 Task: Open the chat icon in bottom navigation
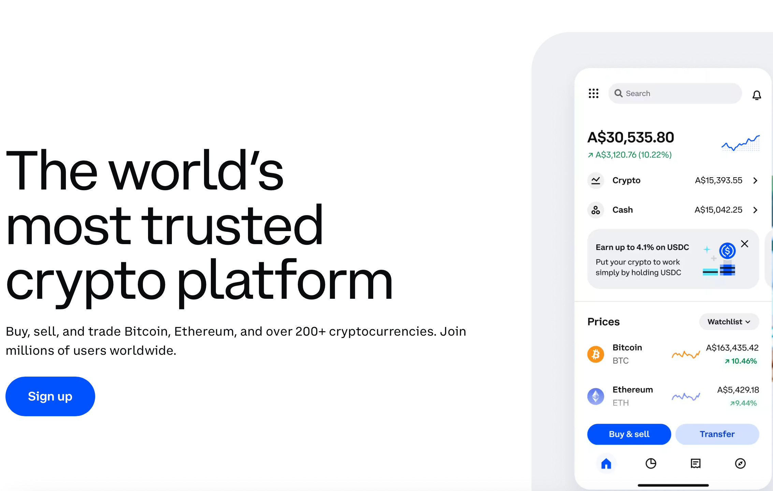click(x=696, y=464)
